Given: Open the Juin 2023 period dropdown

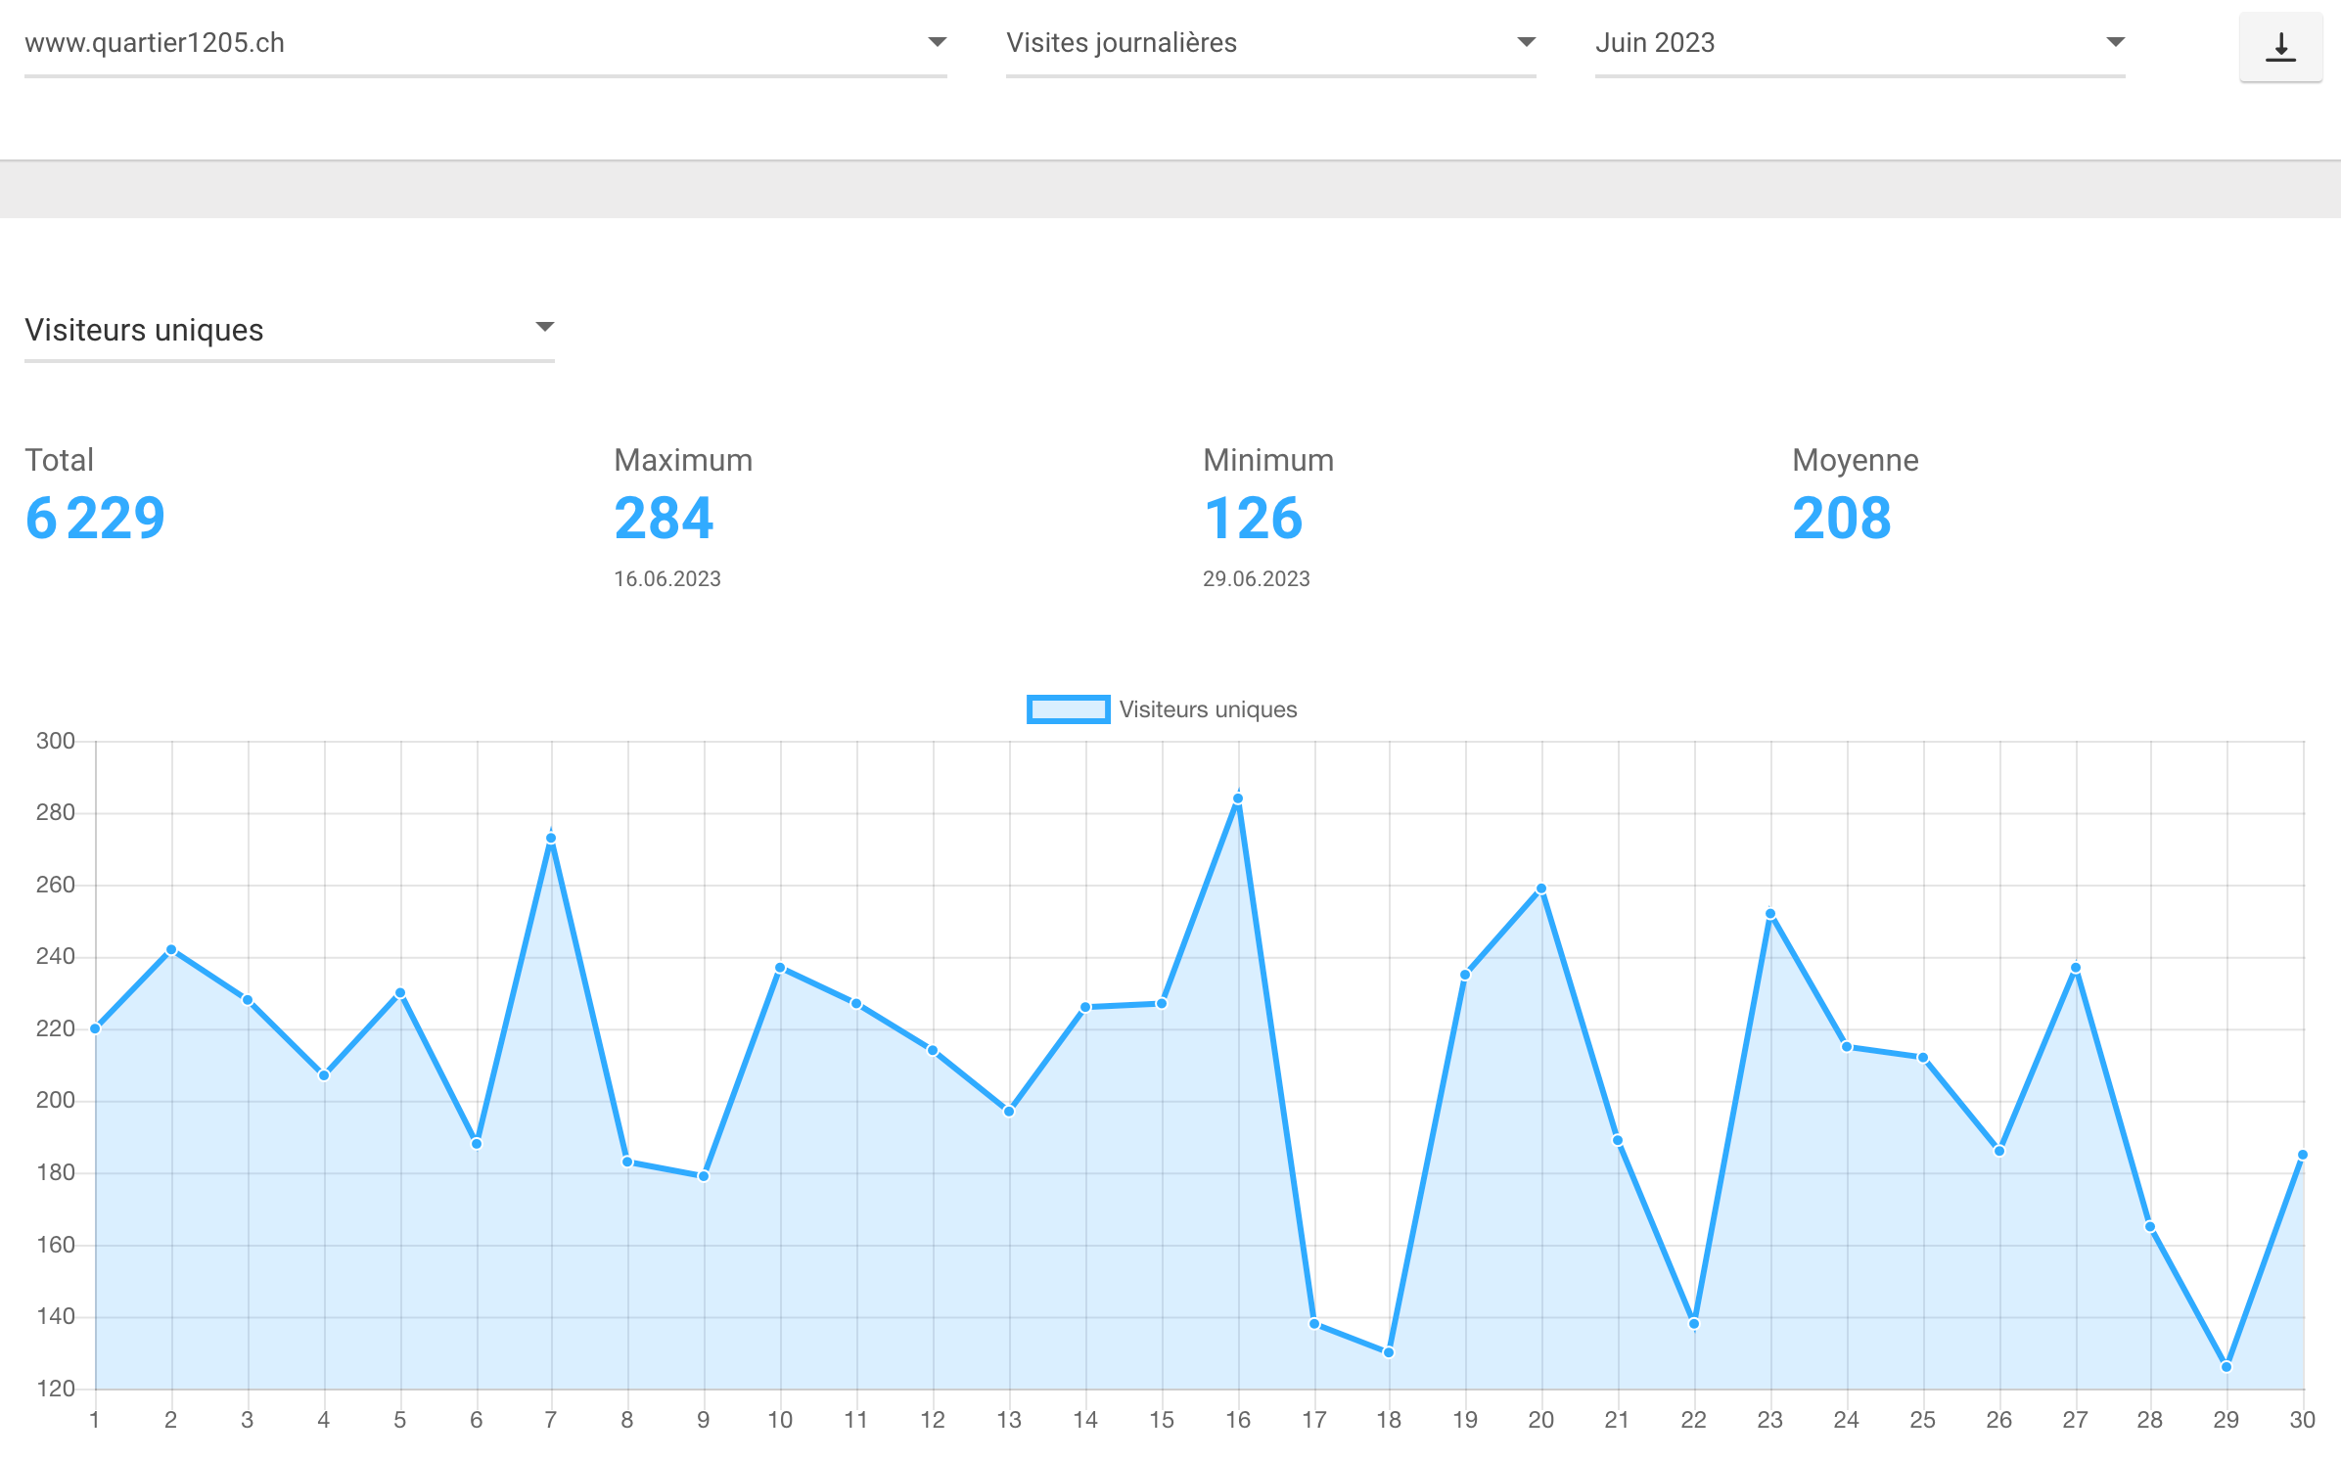Looking at the screenshot, I should [1859, 44].
